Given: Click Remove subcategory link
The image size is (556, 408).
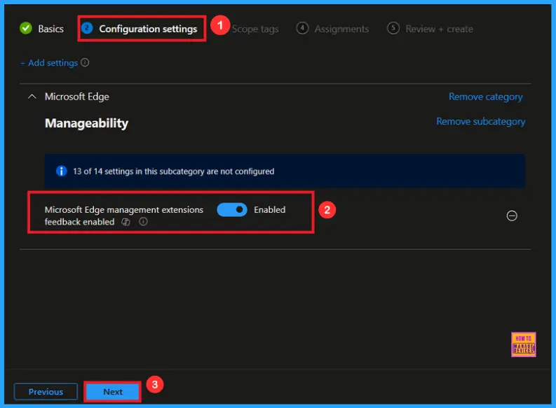Looking at the screenshot, I should tap(480, 121).
